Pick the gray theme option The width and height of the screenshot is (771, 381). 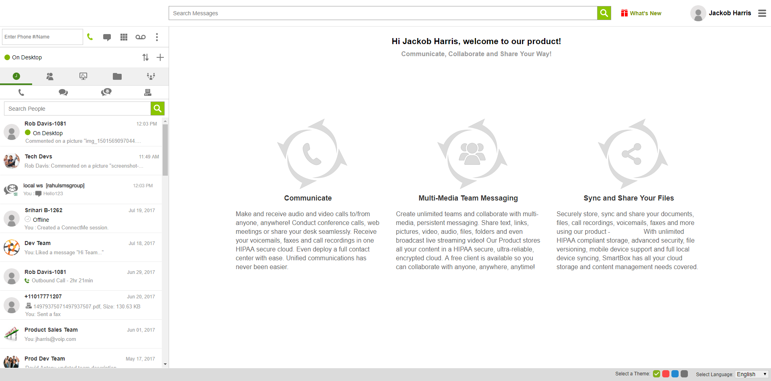coord(684,374)
